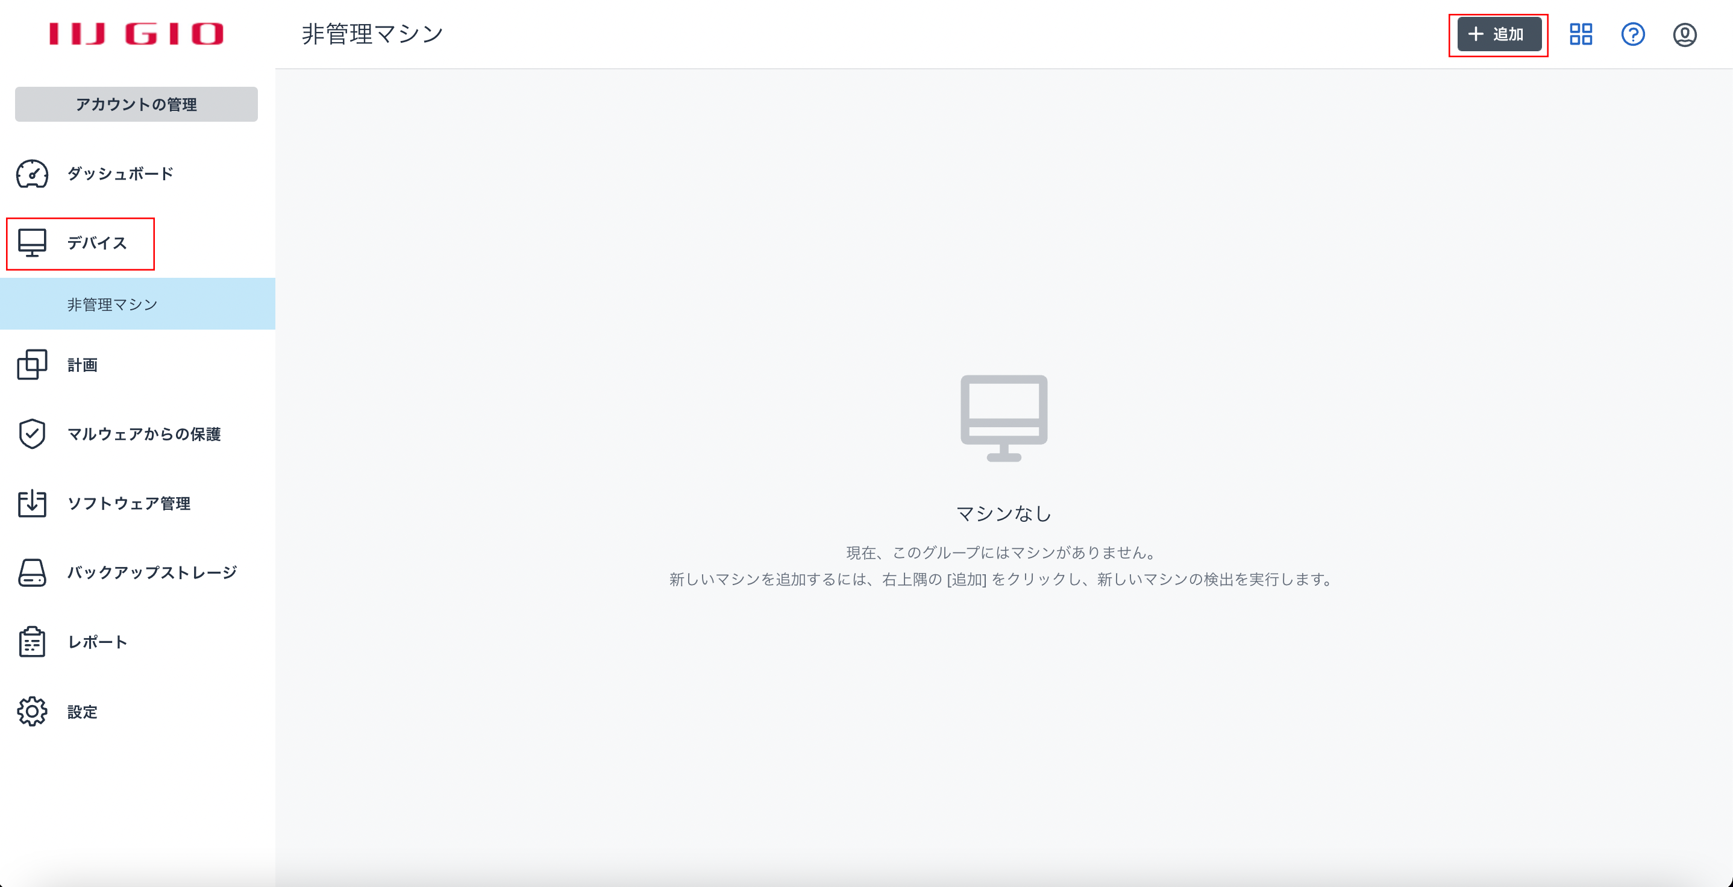Click the 非管理マシン page title
The width and height of the screenshot is (1733, 887).
(372, 34)
